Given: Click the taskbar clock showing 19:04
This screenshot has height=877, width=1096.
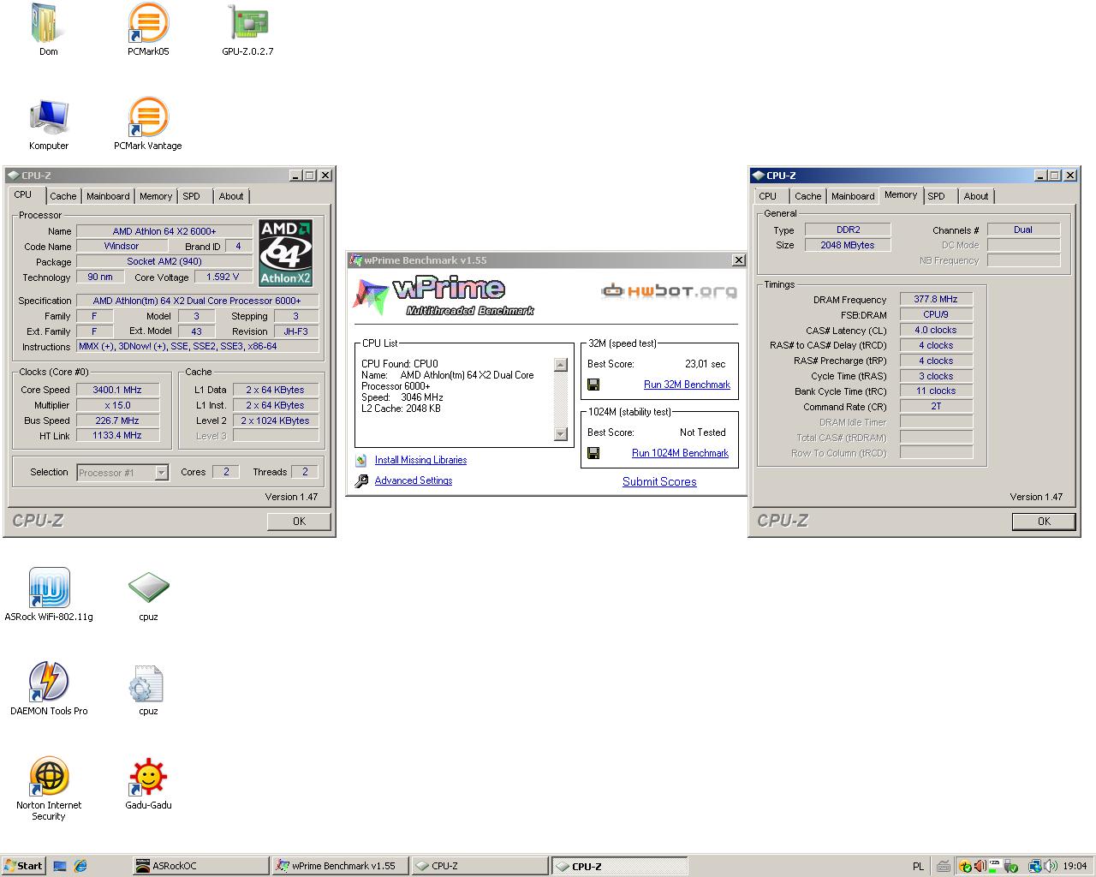Looking at the screenshot, I should 1075,866.
